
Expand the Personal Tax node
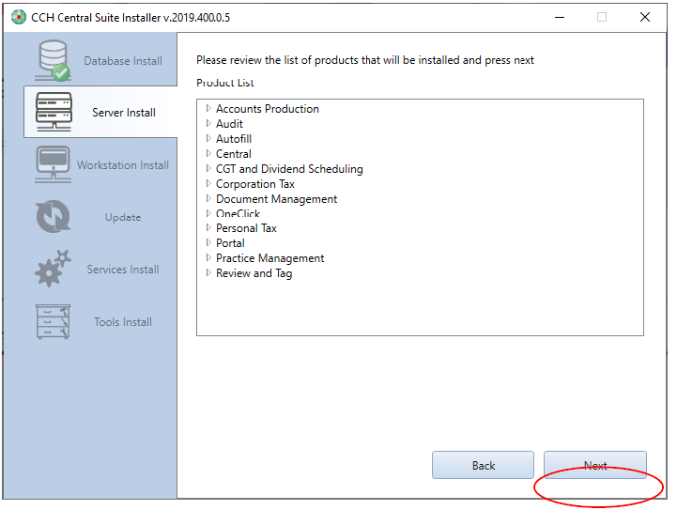pos(208,227)
